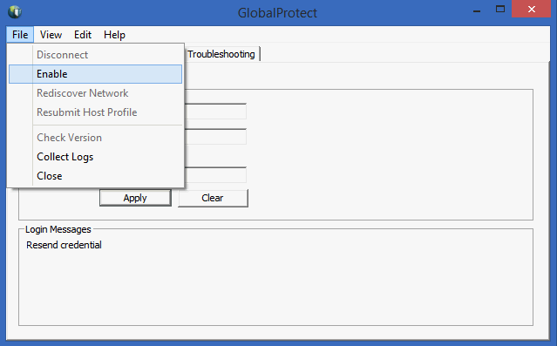The image size is (557, 346).
Task: Click the Apply button
Action: pos(135,198)
